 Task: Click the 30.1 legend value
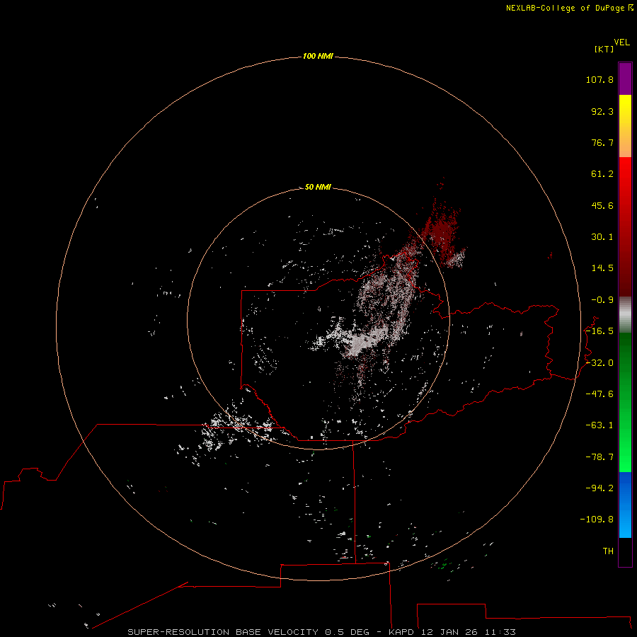[x=602, y=237]
